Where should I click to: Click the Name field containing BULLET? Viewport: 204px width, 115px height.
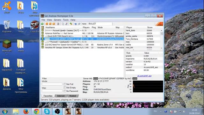pyautogui.click(x=100, y=24)
